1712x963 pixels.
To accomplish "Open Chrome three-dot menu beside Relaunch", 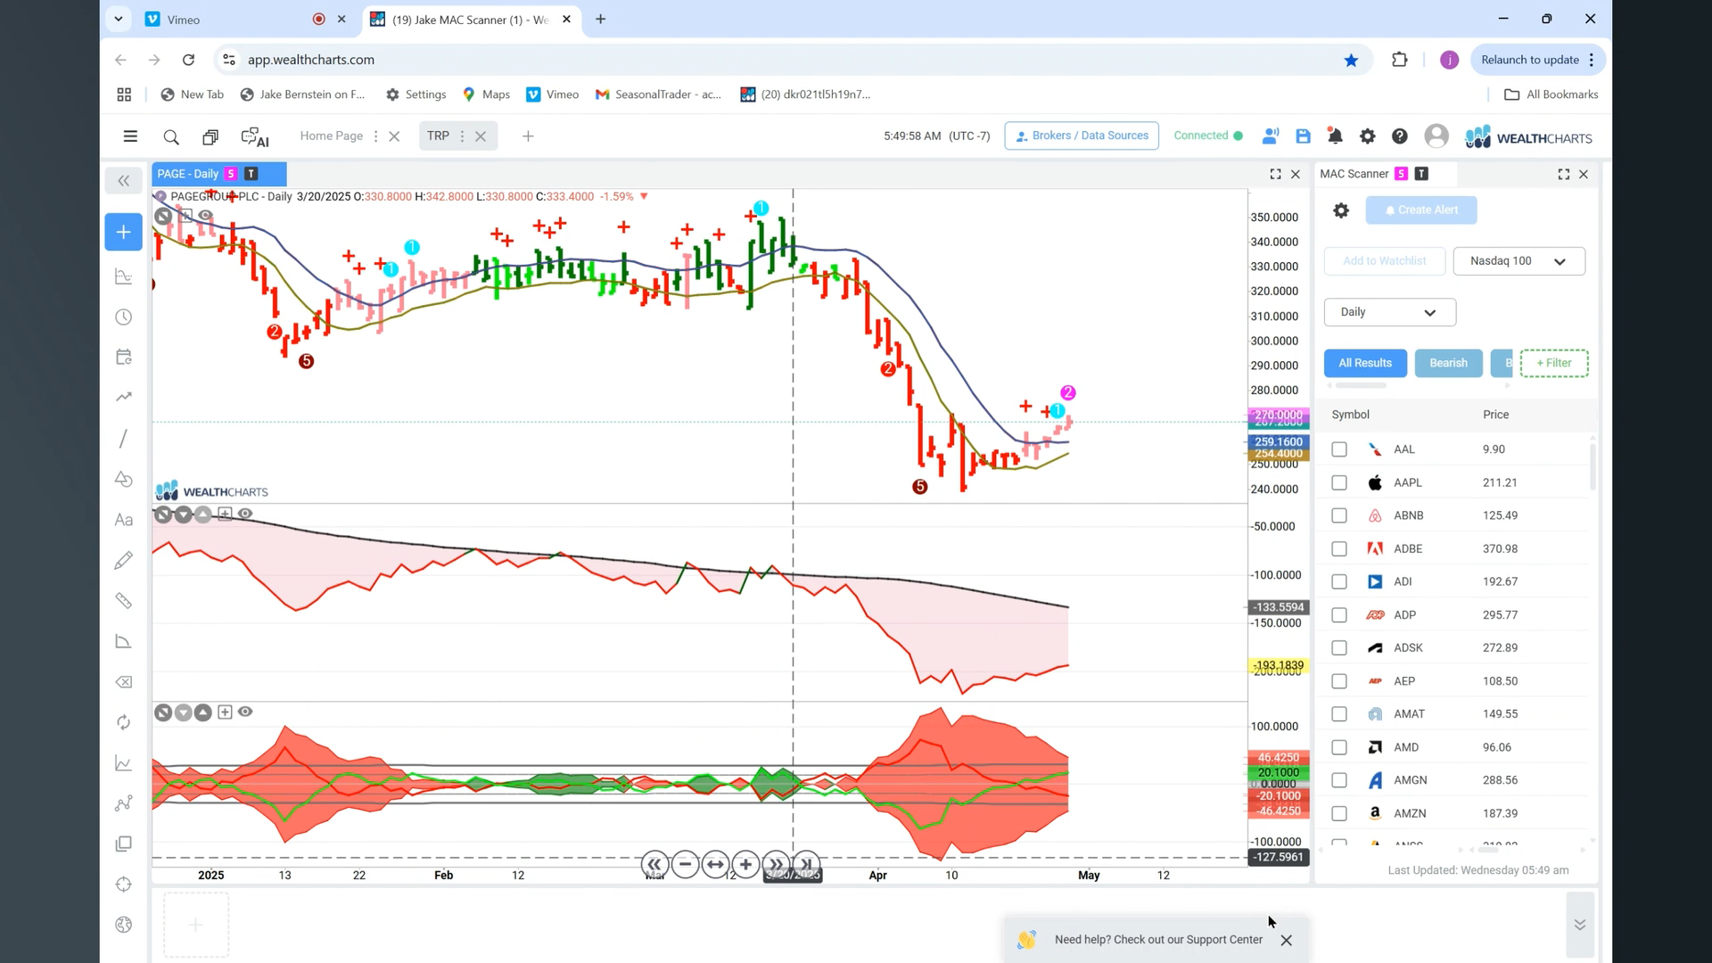I will pos(1592,60).
